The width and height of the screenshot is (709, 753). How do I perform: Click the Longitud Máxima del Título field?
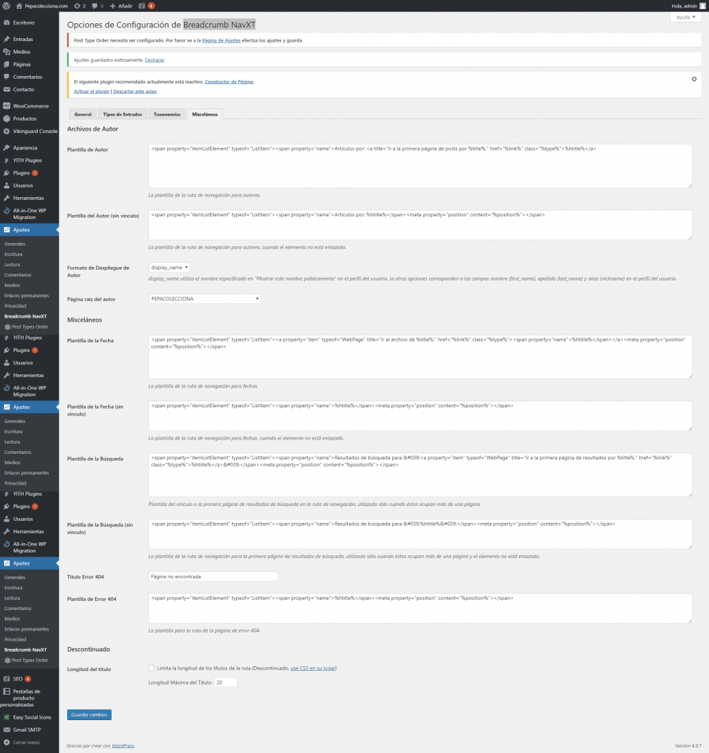pyautogui.click(x=226, y=682)
